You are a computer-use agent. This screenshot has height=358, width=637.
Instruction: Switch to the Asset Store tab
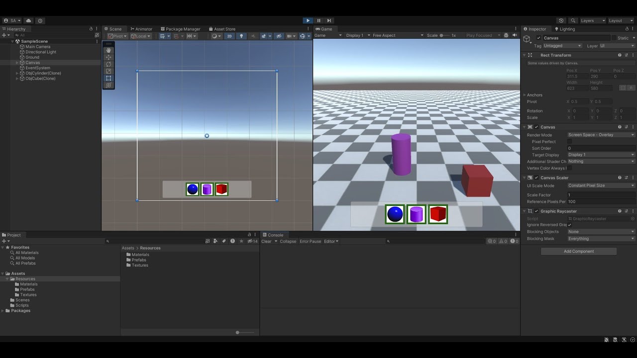point(222,29)
